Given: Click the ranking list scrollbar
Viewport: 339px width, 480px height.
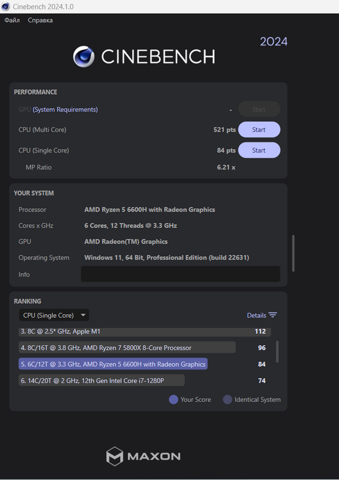Looking at the screenshot, I should coord(277,351).
